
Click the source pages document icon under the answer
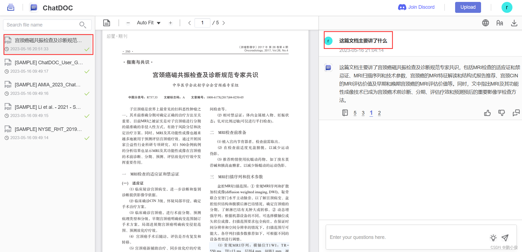tap(345, 113)
